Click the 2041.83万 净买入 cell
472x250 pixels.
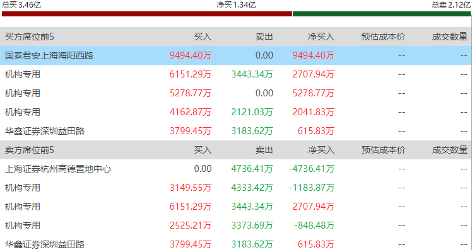coord(314,112)
